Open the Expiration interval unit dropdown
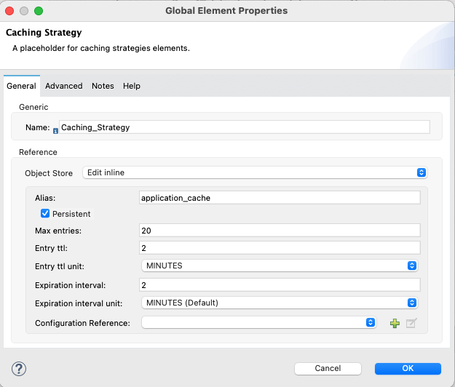This screenshot has width=455, height=387. (x=280, y=303)
